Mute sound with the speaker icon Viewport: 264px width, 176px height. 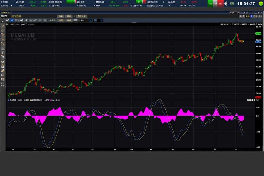pyautogui.click(x=226, y=4)
